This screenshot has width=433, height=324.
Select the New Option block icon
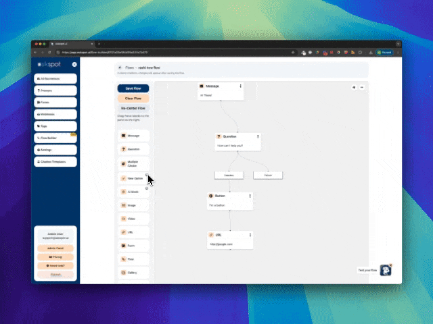point(123,178)
